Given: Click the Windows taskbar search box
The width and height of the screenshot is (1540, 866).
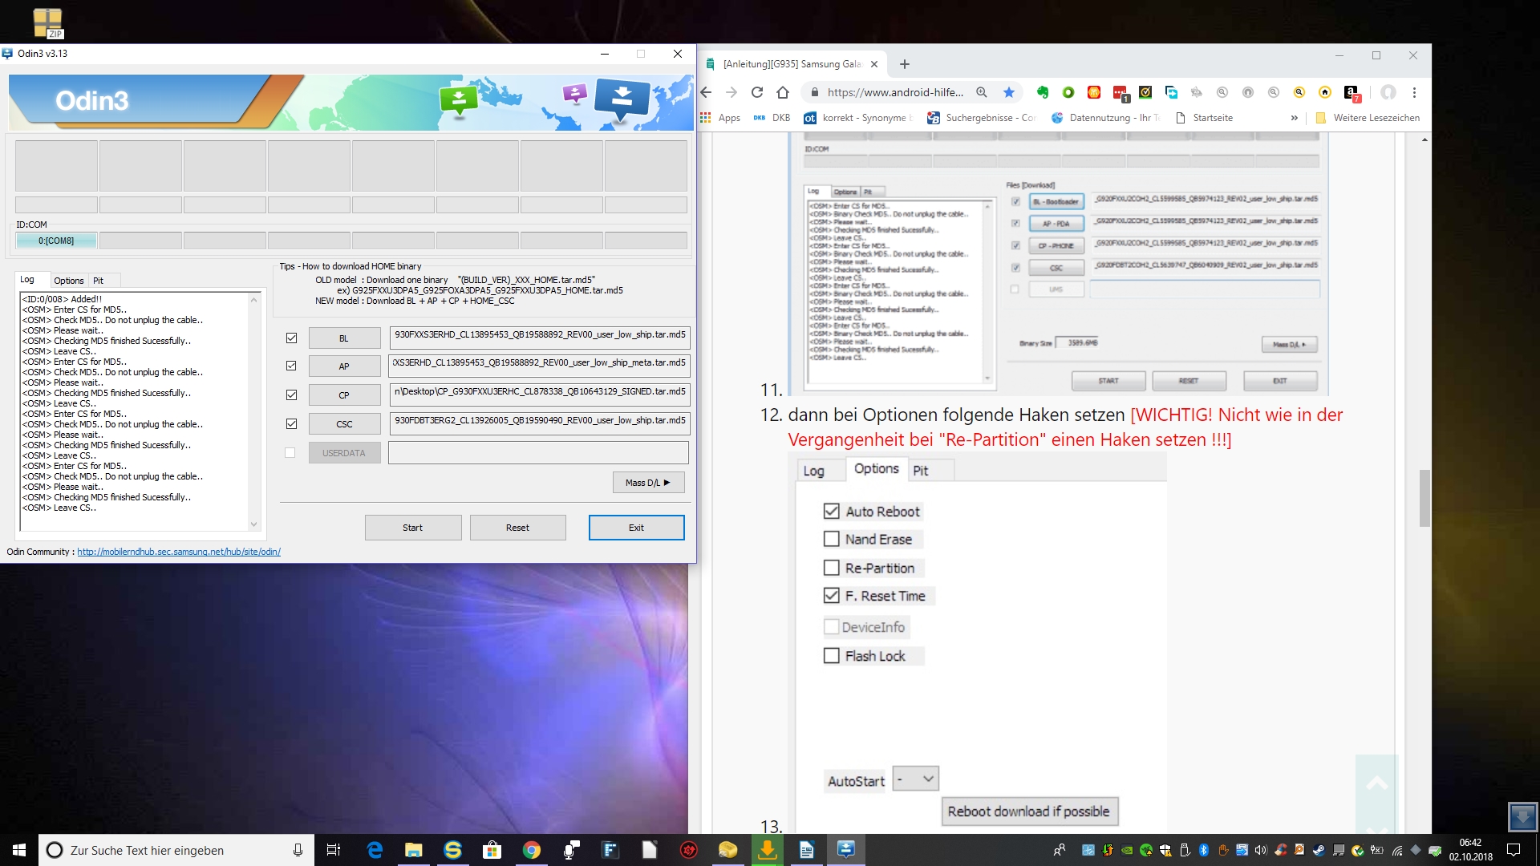Looking at the screenshot, I should (176, 850).
